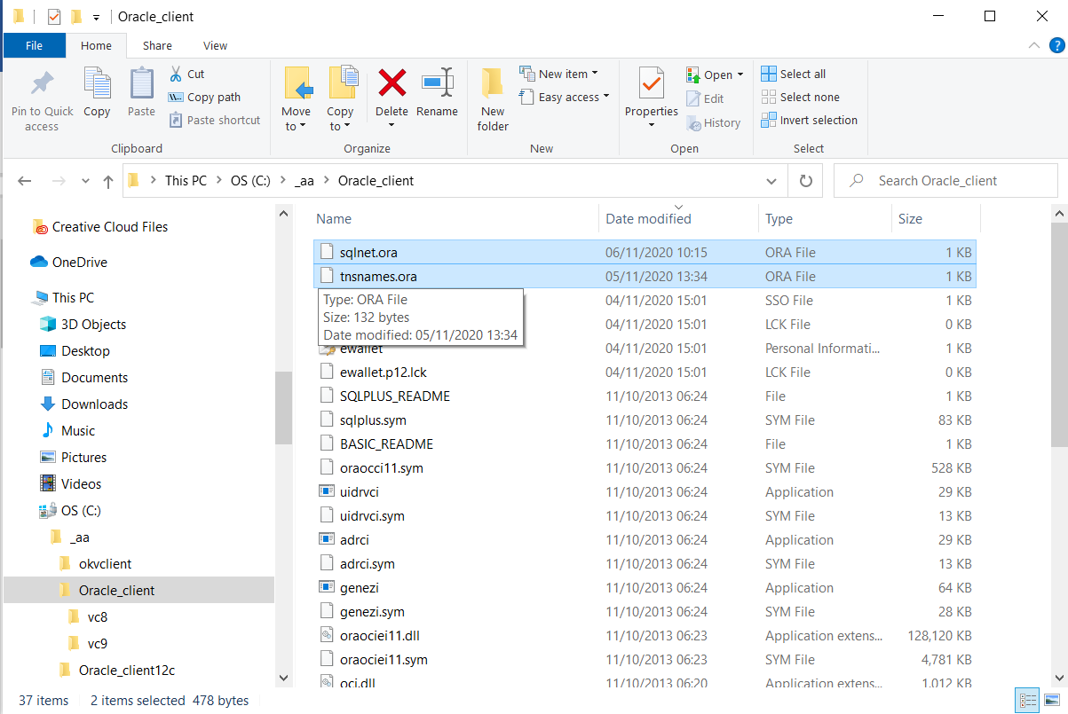Select Creative Cloud Files in the sidebar

click(x=100, y=227)
